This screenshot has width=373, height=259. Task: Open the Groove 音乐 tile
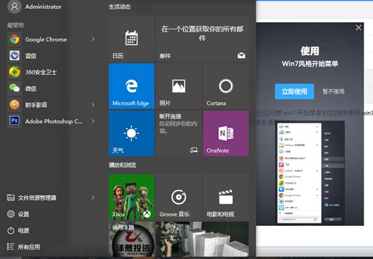tap(178, 198)
